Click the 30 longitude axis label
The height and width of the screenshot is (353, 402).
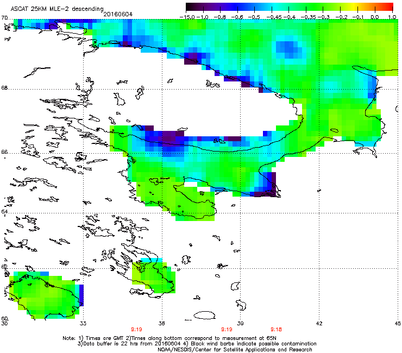[4, 324]
